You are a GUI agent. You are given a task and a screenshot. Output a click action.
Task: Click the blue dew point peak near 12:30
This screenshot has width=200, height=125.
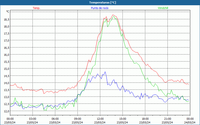click(x=105, y=72)
